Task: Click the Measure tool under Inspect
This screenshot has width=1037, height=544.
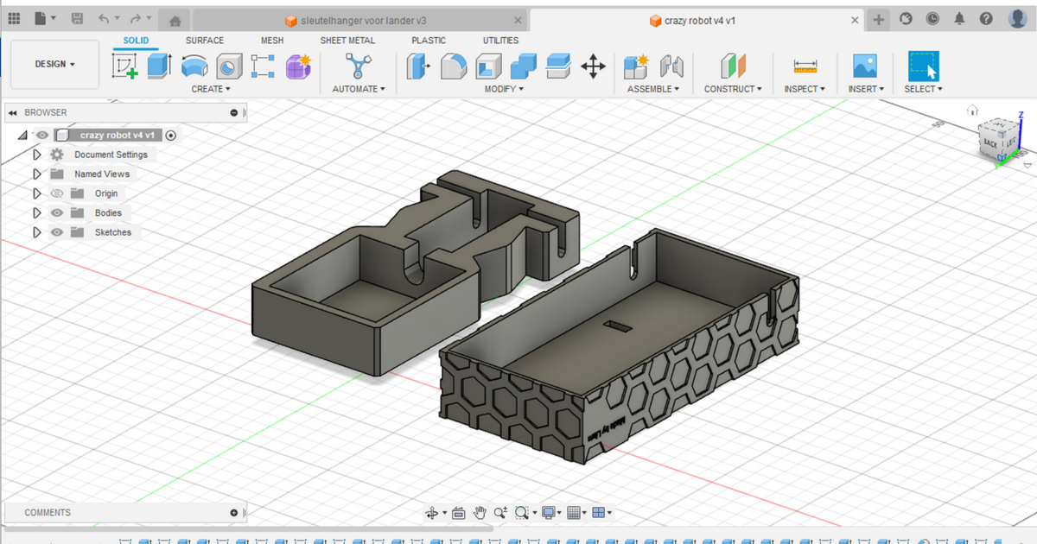Action: tap(804, 65)
